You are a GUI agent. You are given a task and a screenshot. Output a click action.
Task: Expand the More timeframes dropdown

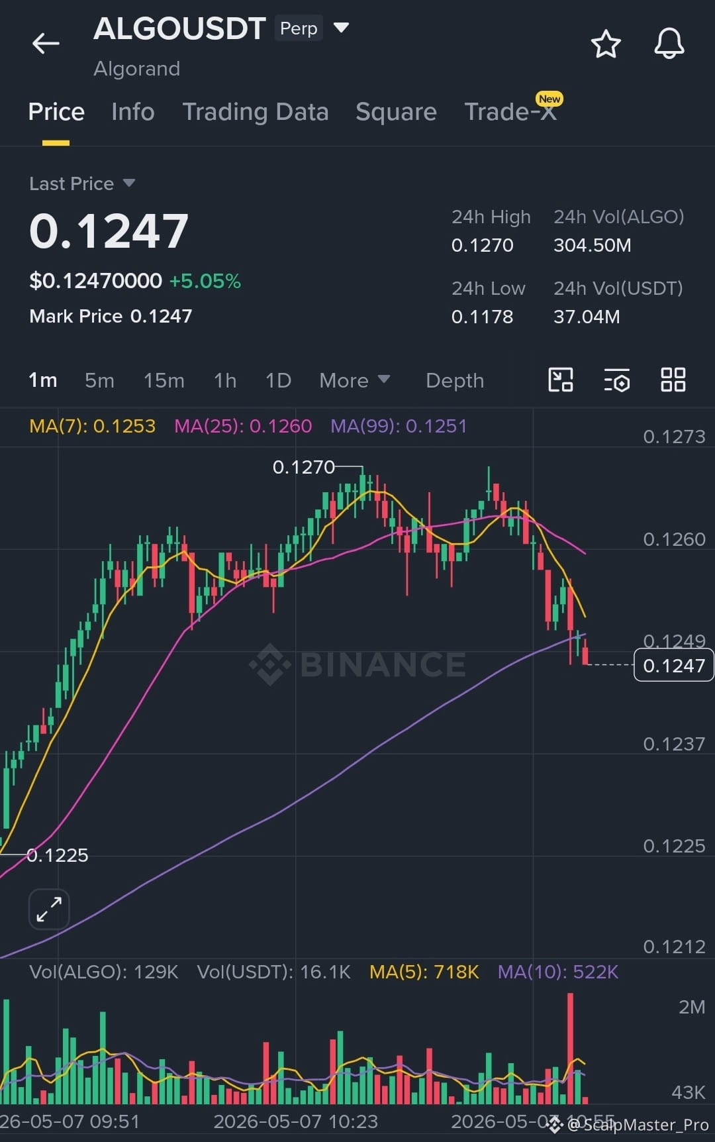tap(354, 380)
